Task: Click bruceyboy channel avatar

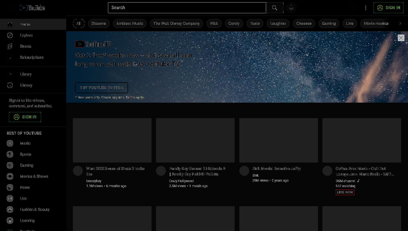Action: pos(78,171)
